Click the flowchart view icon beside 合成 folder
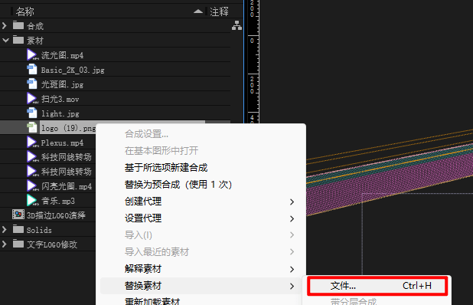This screenshot has width=473, height=305. point(236,25)
